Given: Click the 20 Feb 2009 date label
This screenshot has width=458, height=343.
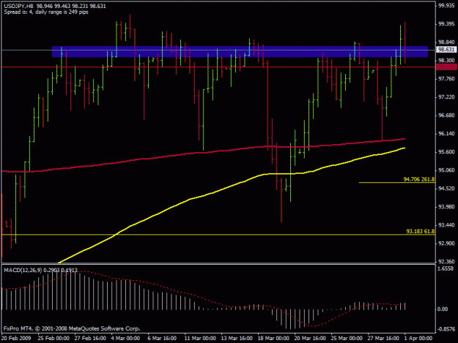Looking at the screenshot, I should point(16,339).
